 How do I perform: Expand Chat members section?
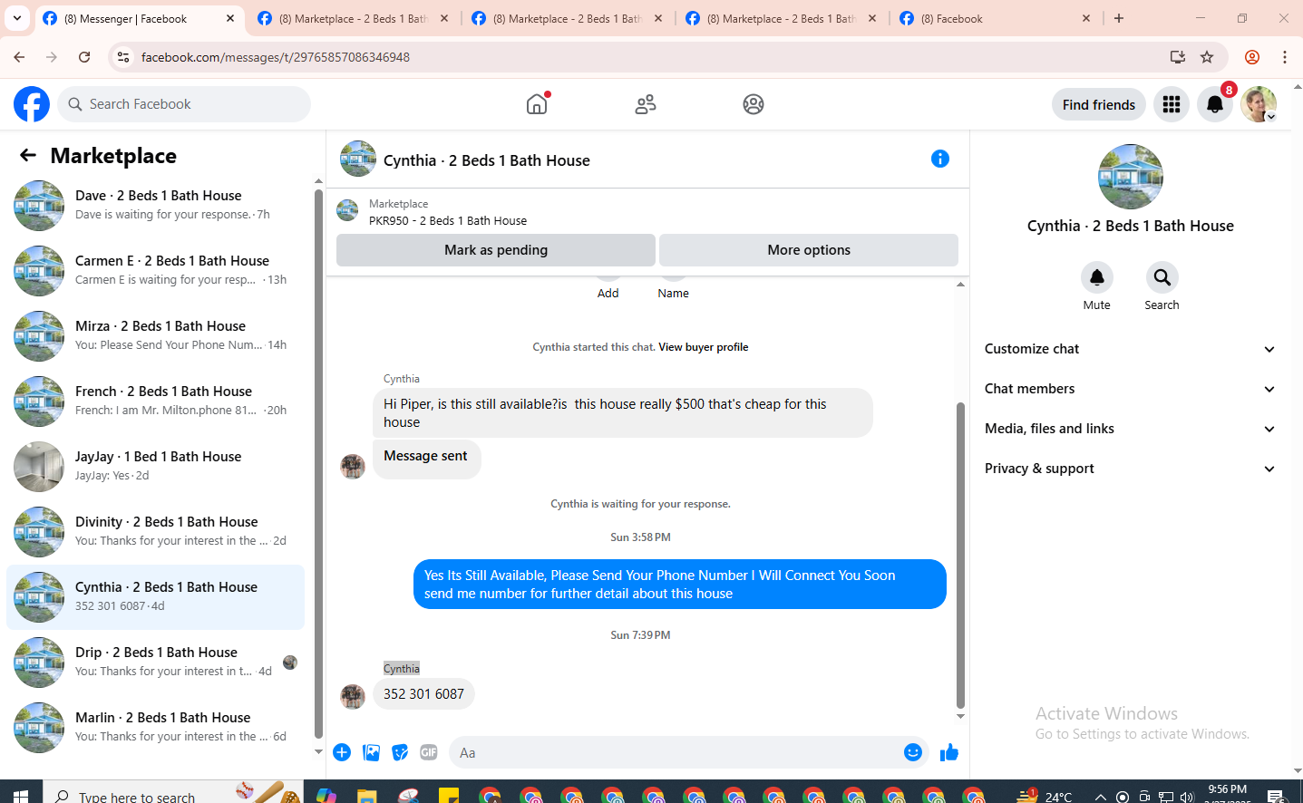tap(1131, 389)
